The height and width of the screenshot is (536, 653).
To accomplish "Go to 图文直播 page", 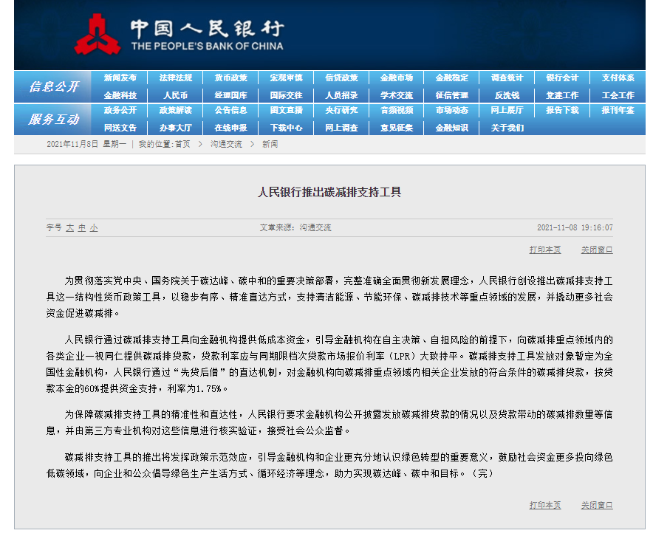I will (286, 110).
